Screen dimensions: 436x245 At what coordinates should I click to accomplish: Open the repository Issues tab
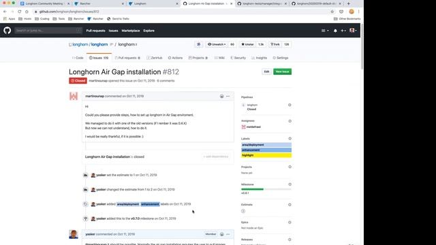pyautogui.click(x=99, y=58)
